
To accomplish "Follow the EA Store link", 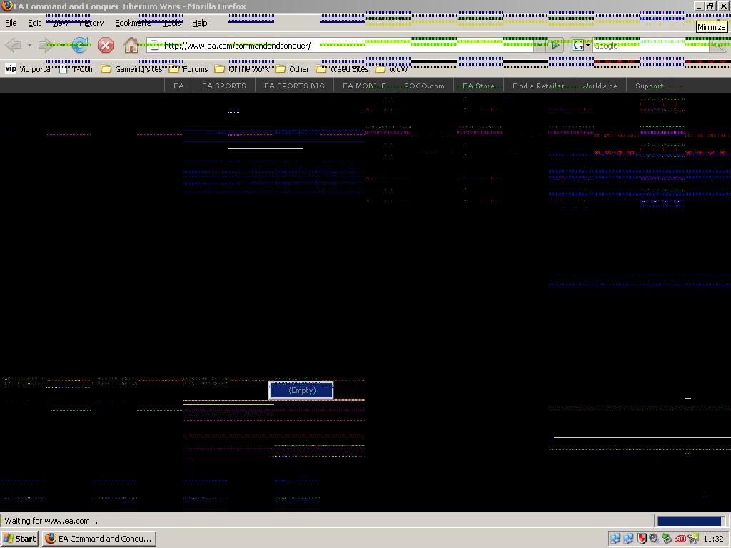I will 478,86.
